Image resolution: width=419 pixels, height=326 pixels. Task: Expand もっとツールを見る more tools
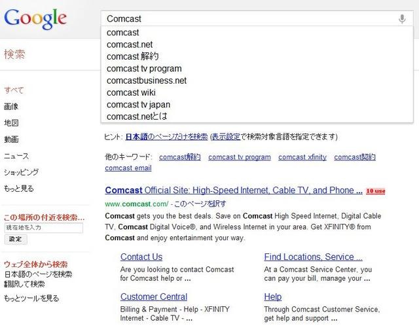31,299
